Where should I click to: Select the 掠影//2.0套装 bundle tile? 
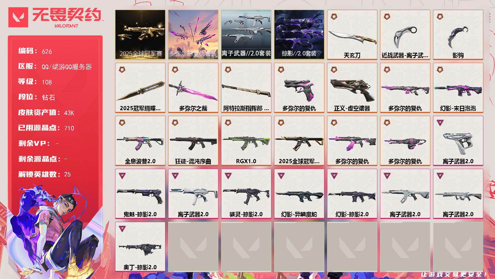299,35
